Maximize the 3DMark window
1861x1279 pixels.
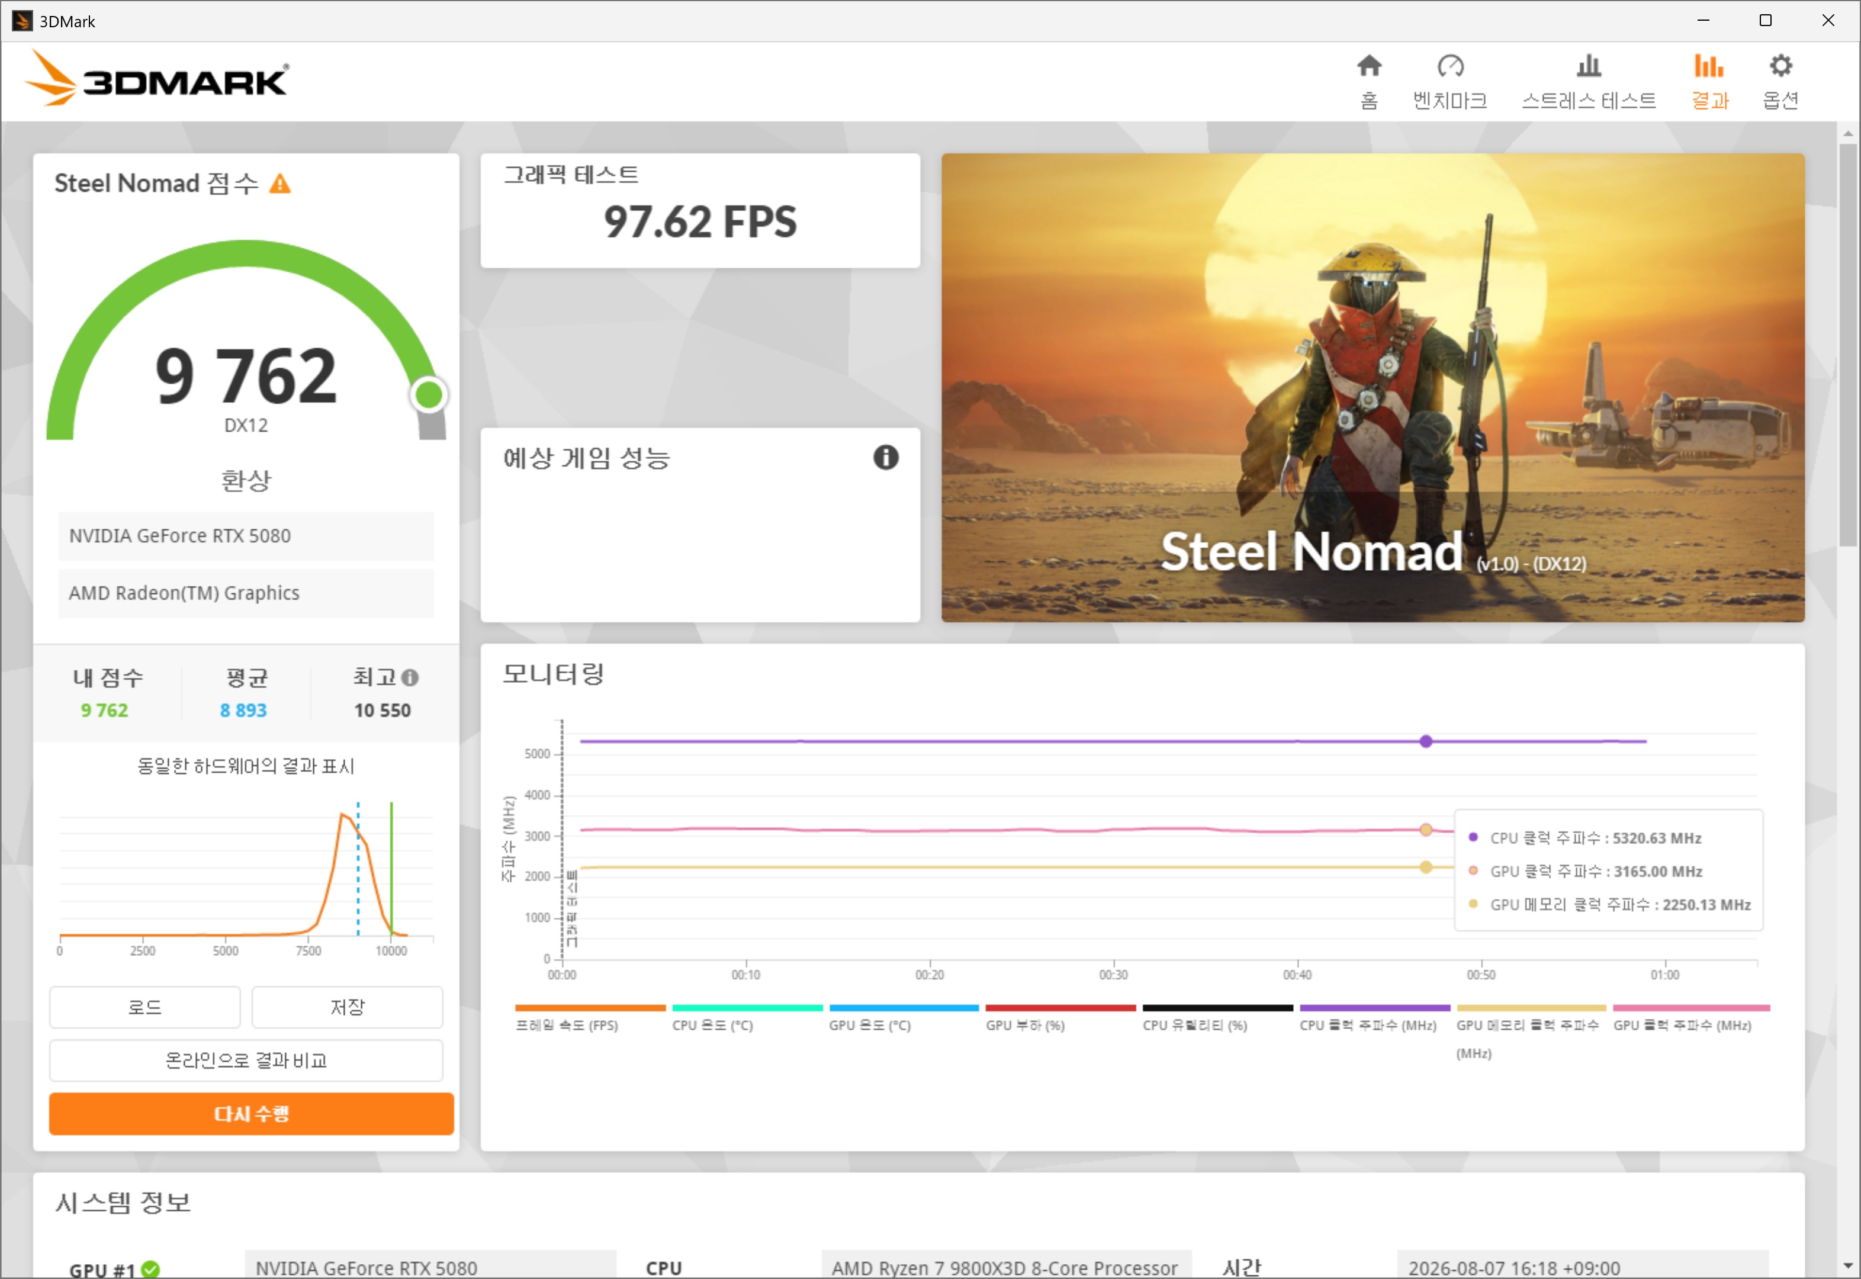[1765, 21]
